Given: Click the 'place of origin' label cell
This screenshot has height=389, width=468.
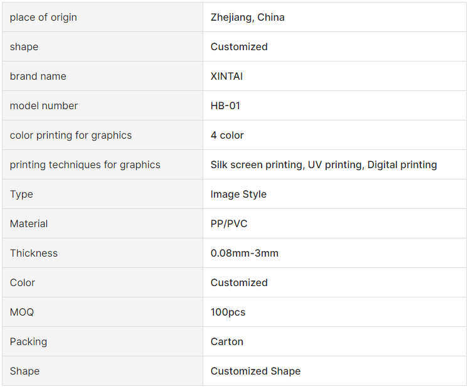Looking at the screenshot, I should [x=102, y=17].
